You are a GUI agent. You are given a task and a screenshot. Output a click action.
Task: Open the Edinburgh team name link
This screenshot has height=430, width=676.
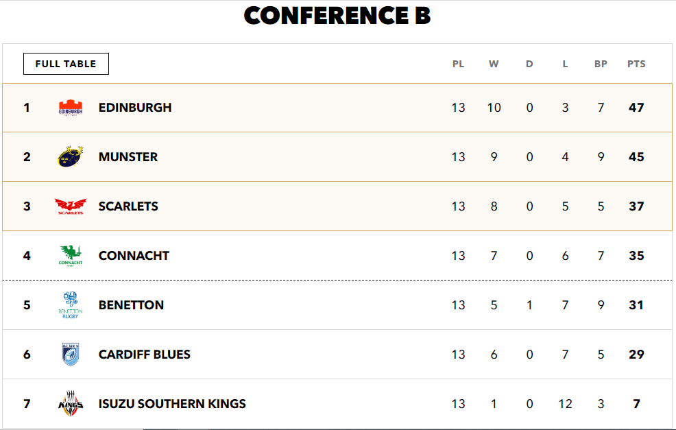coord(135,108)
